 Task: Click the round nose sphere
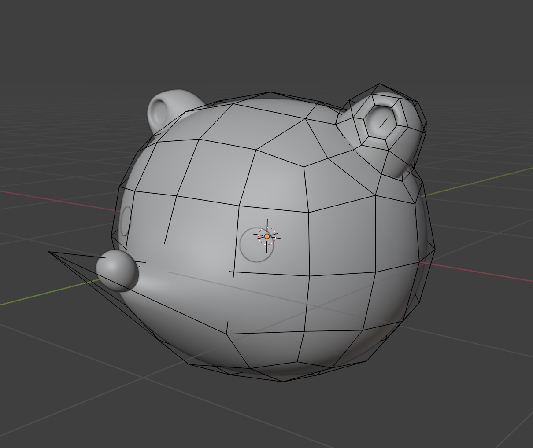(x=117, y=271)
